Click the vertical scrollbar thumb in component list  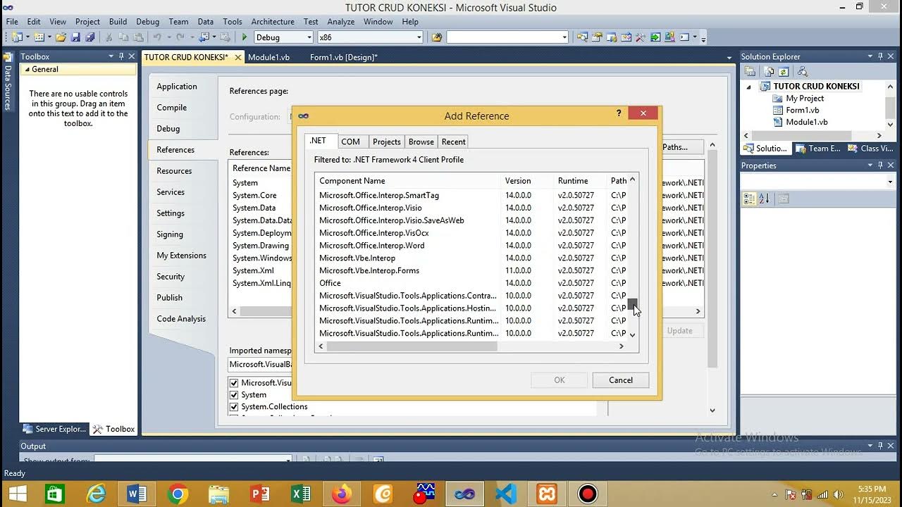[x=632, y=303]
